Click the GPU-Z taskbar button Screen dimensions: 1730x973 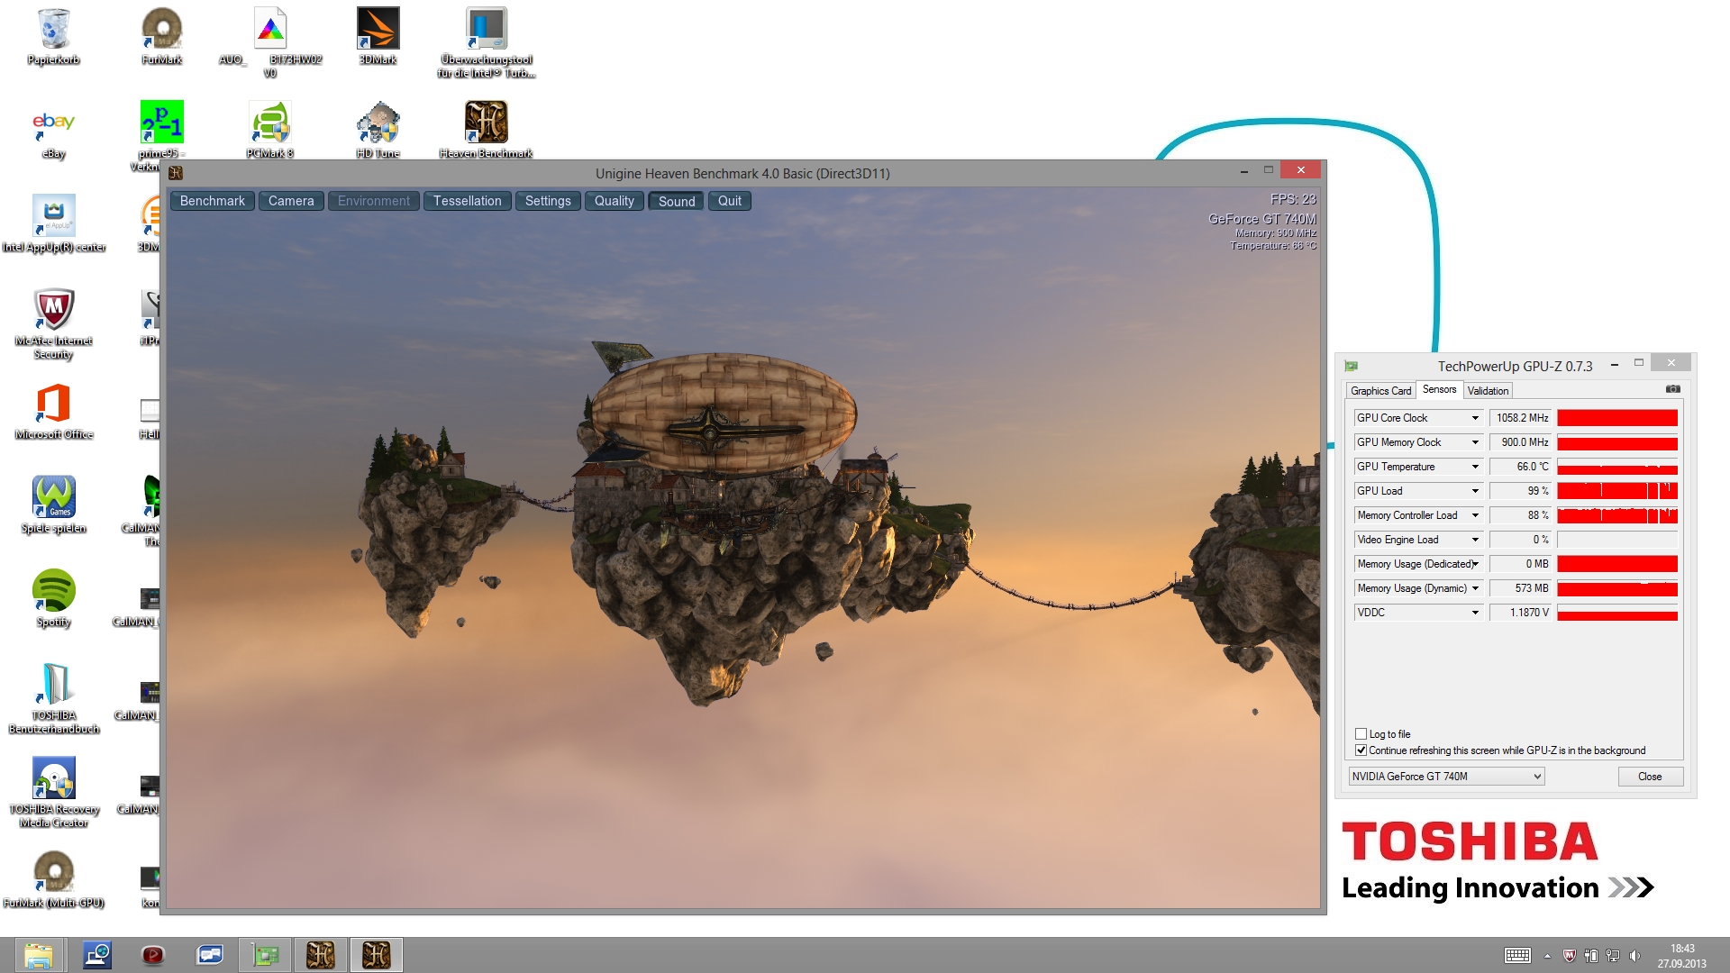pos(265,955)
